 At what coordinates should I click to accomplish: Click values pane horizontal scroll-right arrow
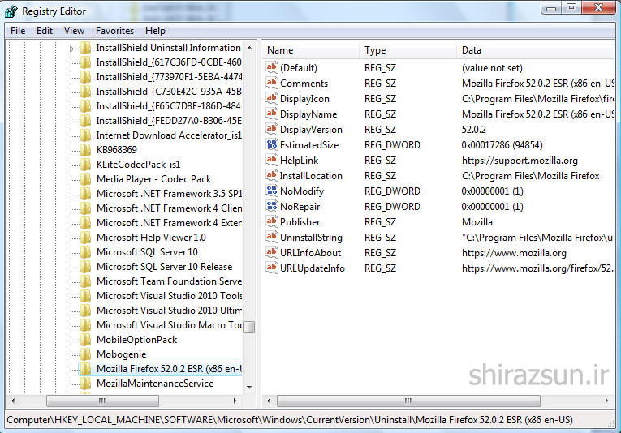606,401
